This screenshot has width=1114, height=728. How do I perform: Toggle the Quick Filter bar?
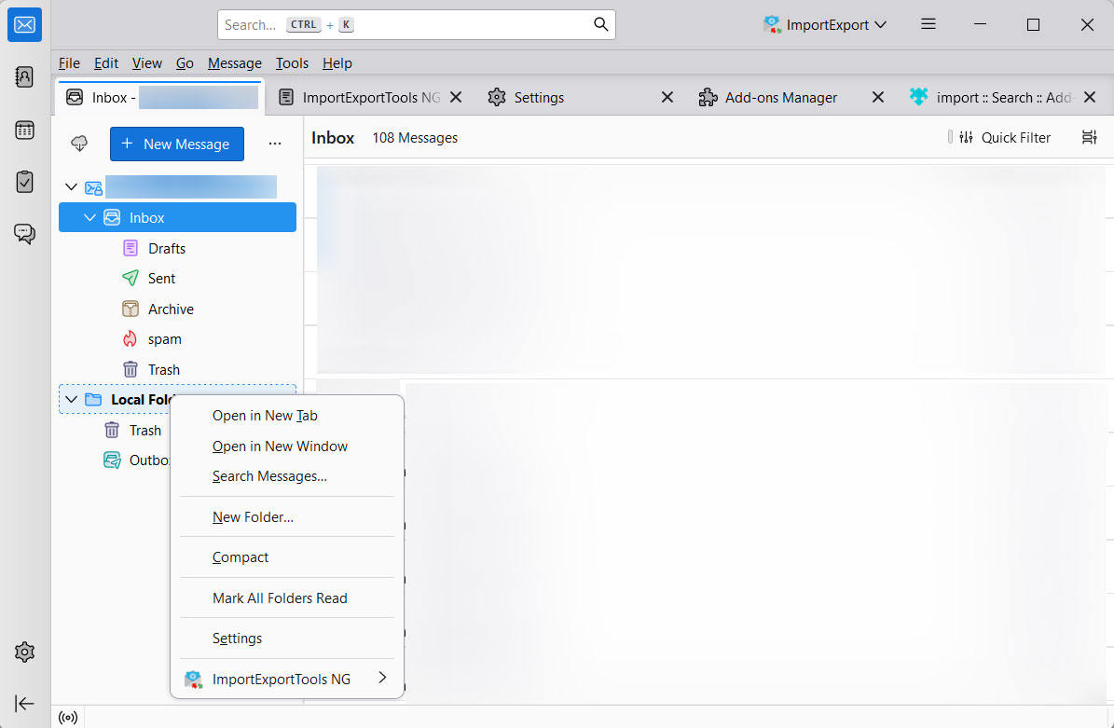(1005, 138)
